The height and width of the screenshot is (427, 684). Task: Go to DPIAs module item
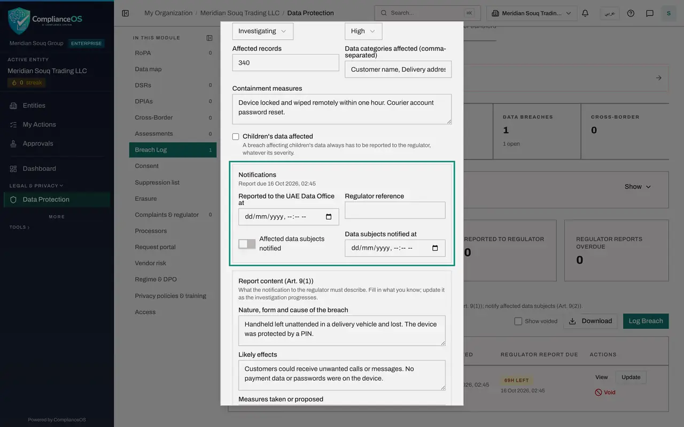pyautogui.click(x=173, y=101)
